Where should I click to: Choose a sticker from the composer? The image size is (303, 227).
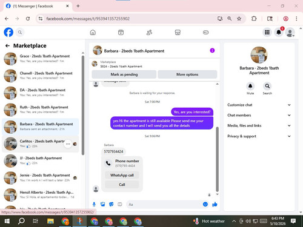point(112,205)
